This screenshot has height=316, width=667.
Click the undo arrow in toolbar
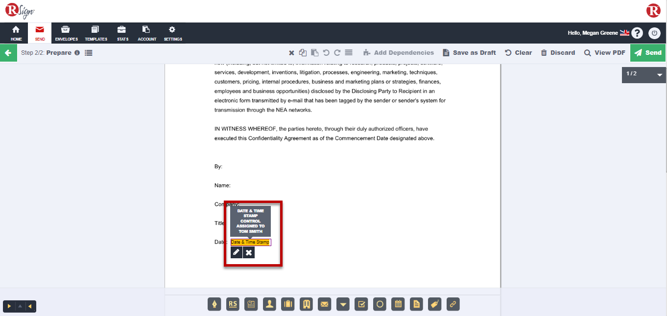click(x=326, y=53)
